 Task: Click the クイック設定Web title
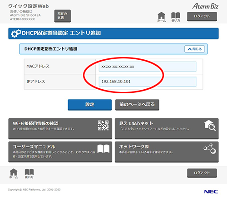[28, 6]
